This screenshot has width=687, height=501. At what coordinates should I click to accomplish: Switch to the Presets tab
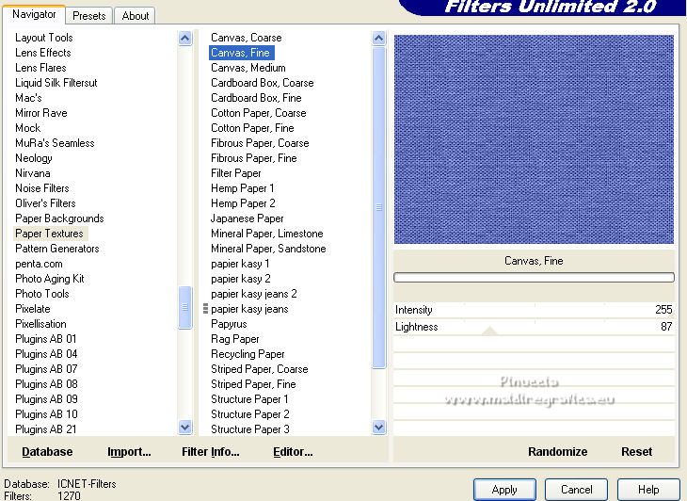pos(89,16)
